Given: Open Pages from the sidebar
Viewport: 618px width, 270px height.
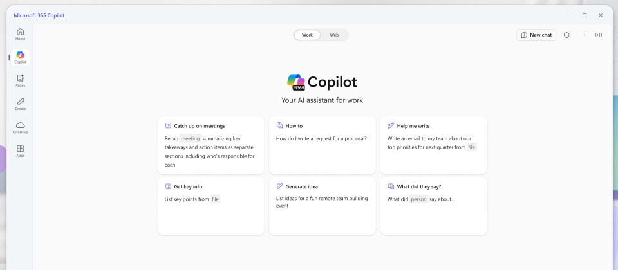Looking at the screenshot, I should [21, 80].
